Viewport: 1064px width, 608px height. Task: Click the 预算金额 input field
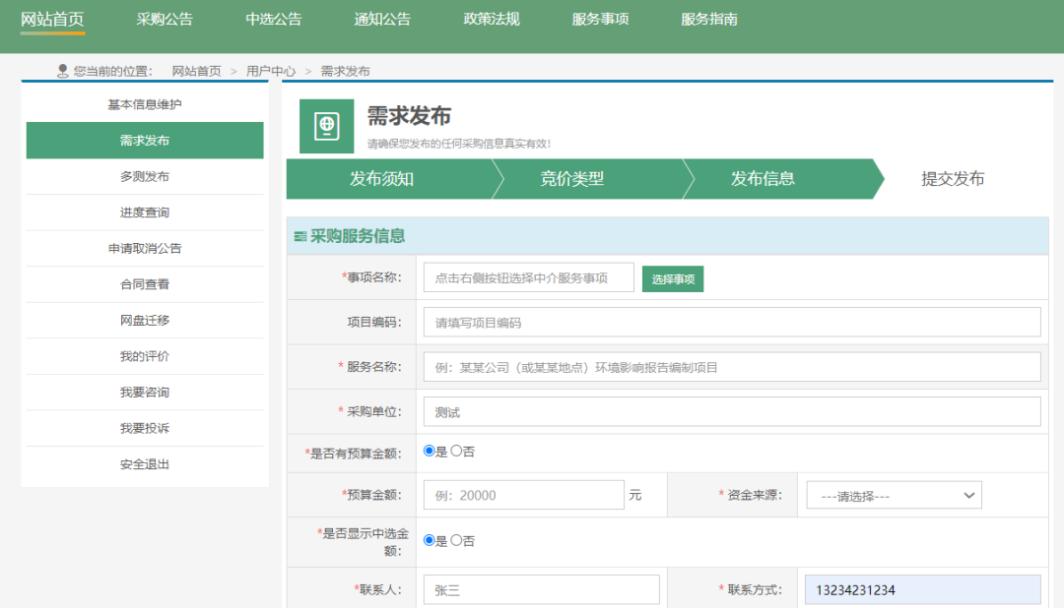click(523, 494)
